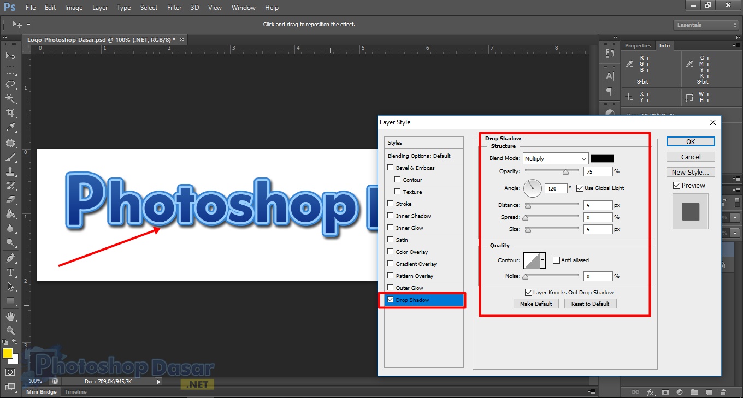Screen dimensions: 743x398
Task: Select the Move tool in the toolbox
Action: 10,56
